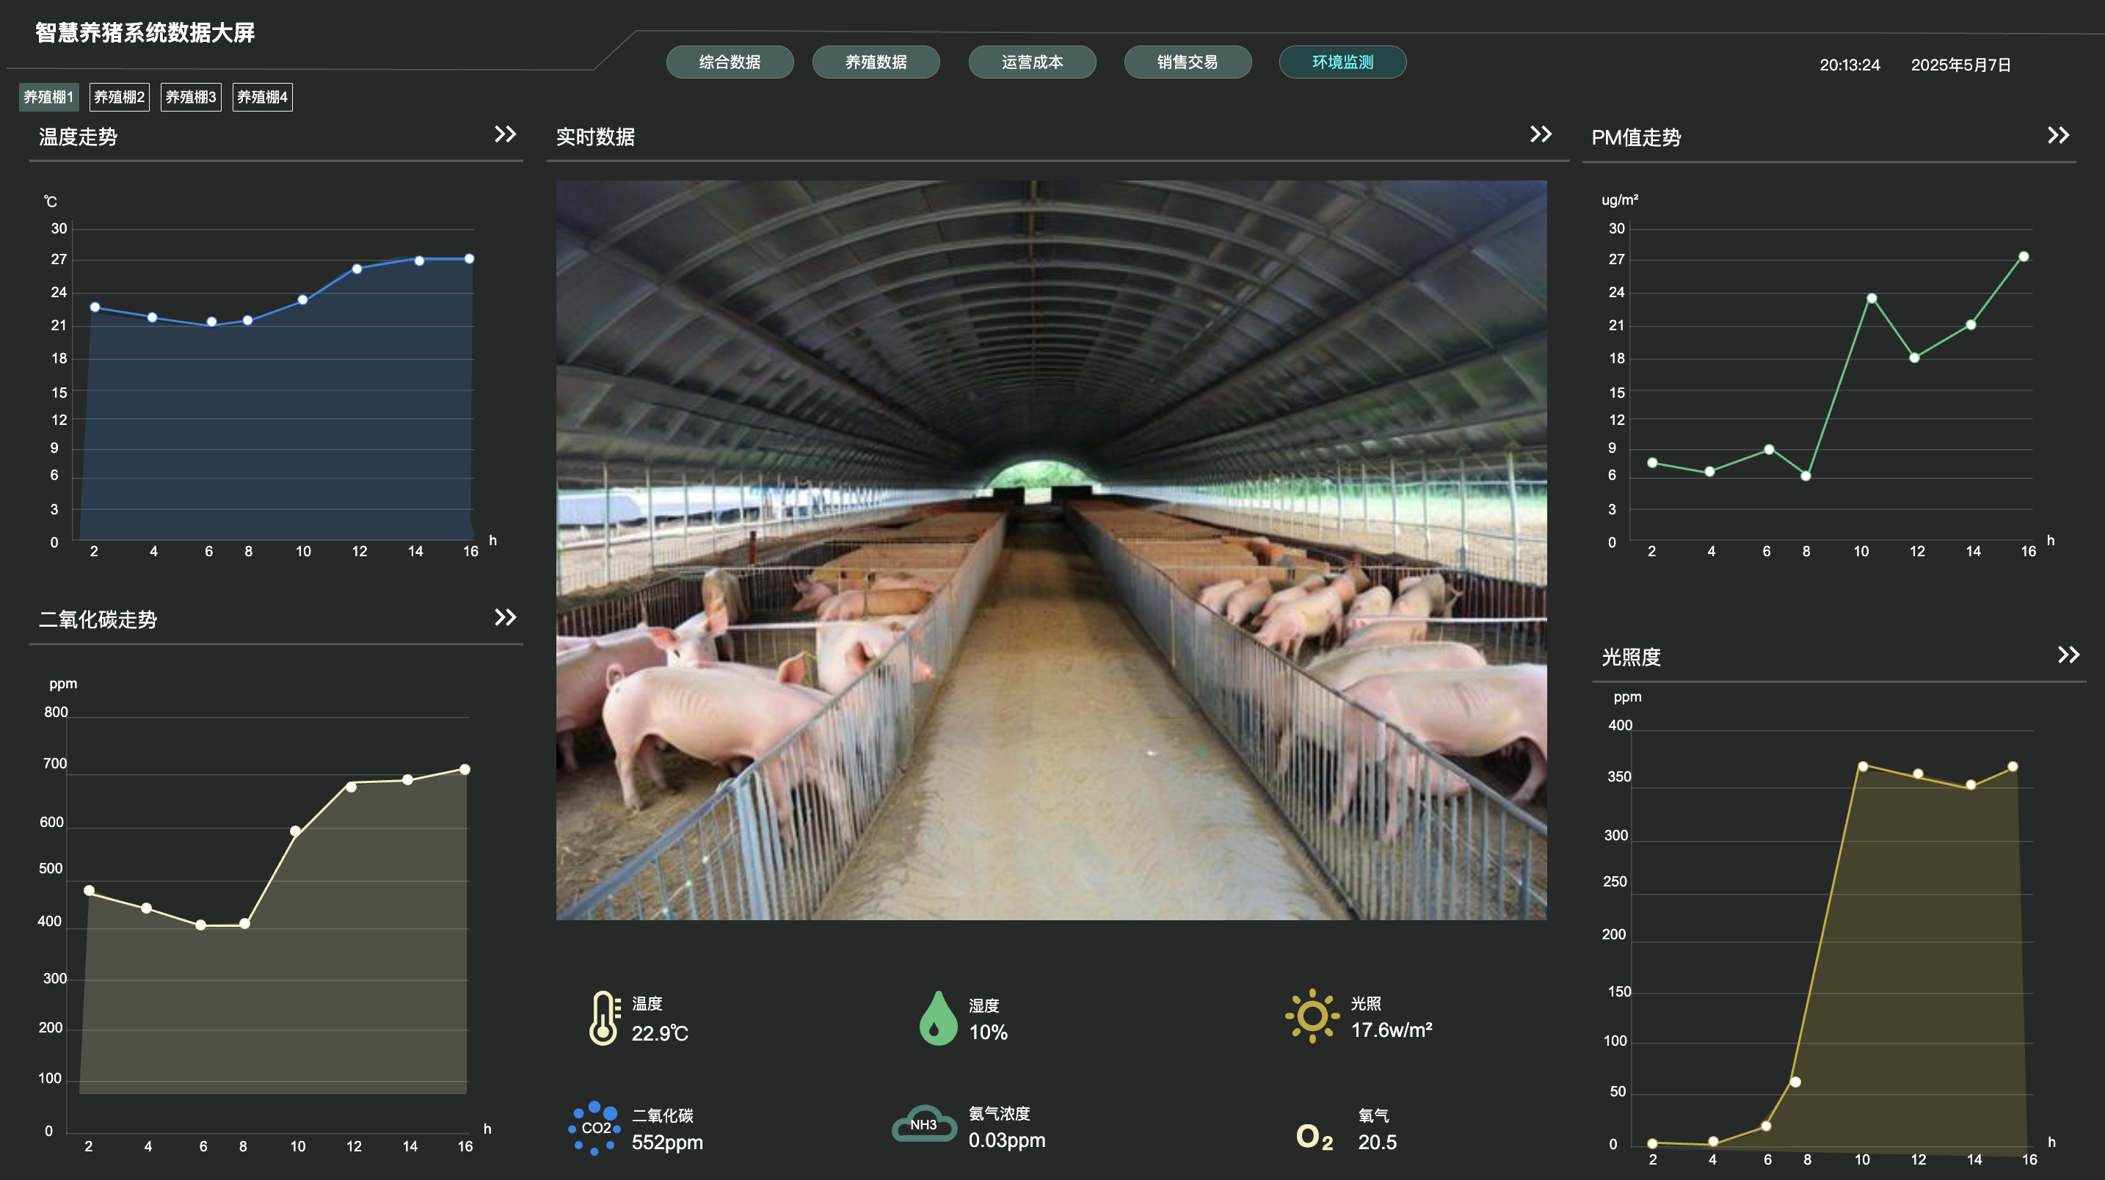Expand the 实时数据 panel with its arrows
Viewport: 2105px width, 1180px height.
1541,134
